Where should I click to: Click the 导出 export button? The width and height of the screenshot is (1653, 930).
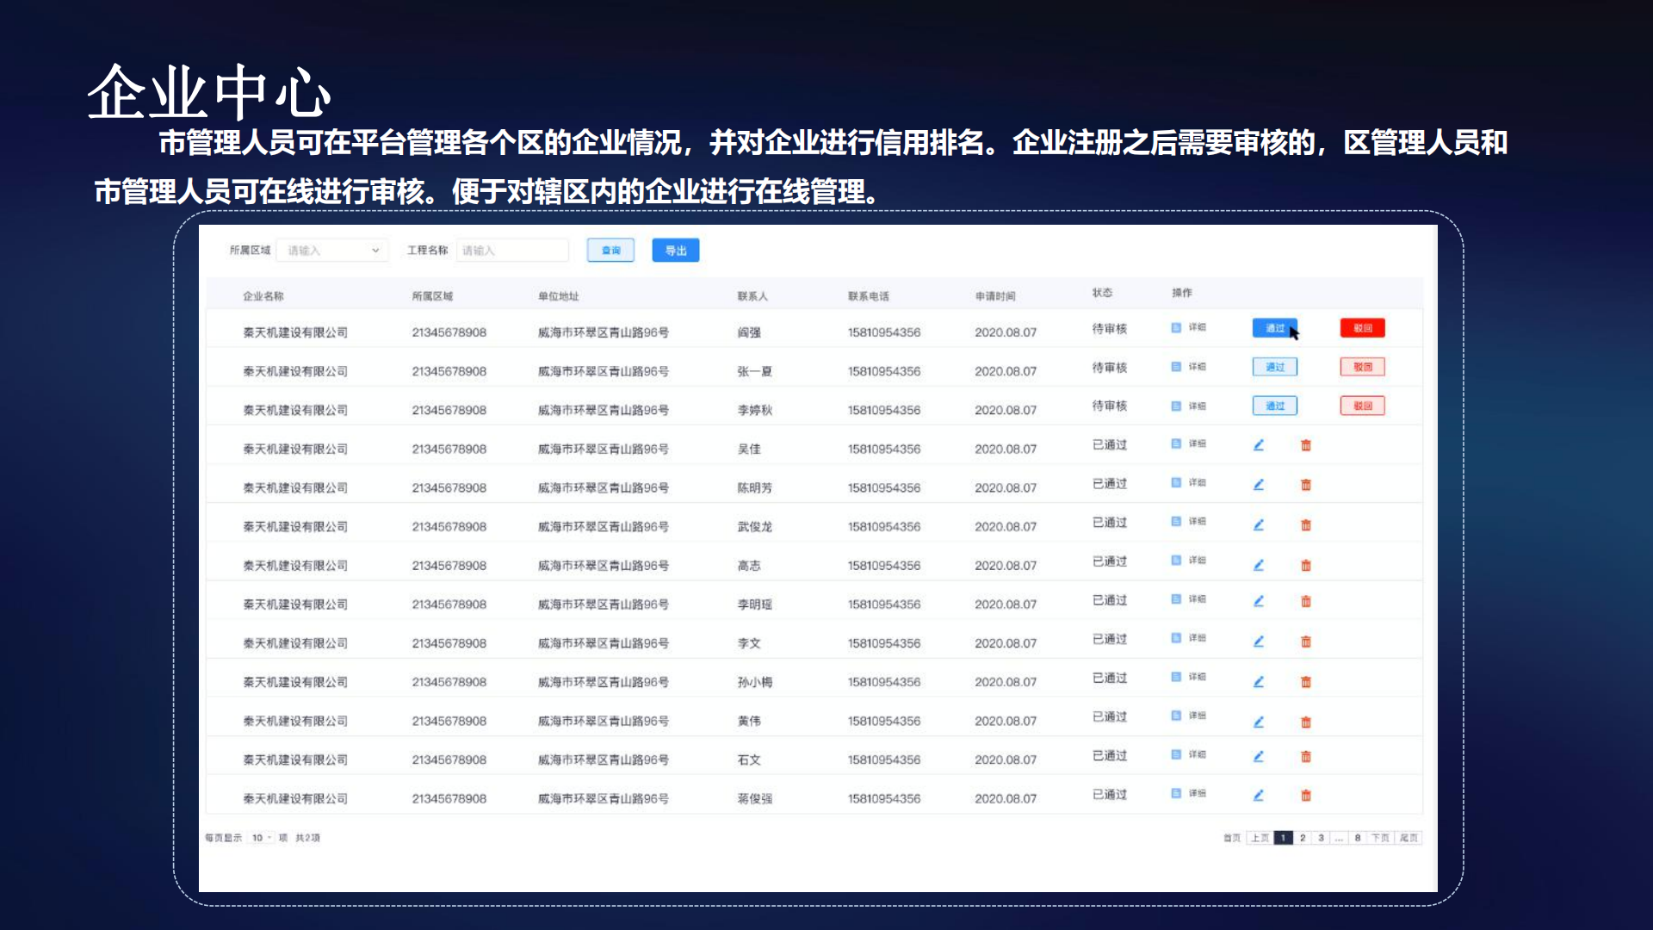676,250
